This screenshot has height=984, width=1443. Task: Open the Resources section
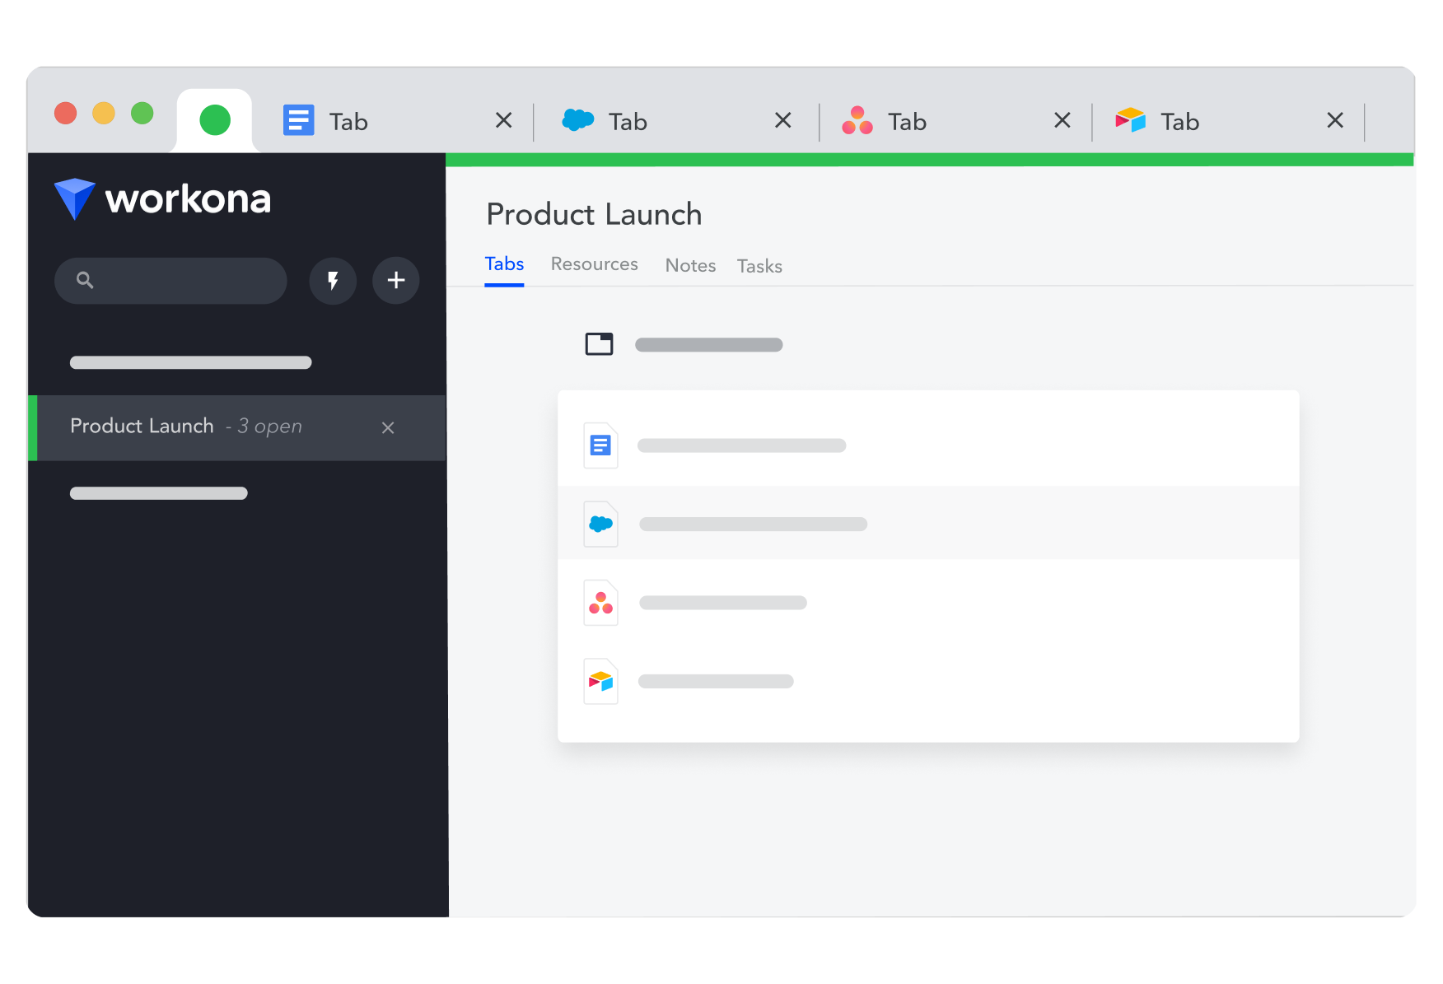tap(595, 264)
